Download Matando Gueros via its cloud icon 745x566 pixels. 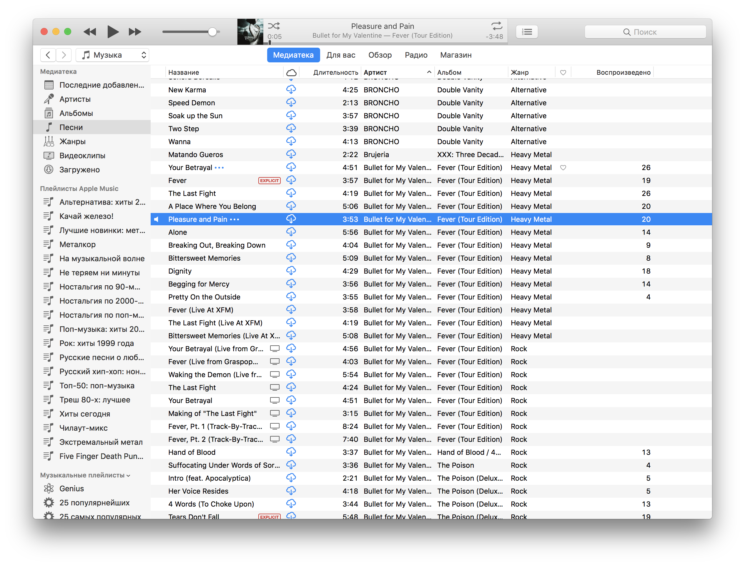point(291,154)
